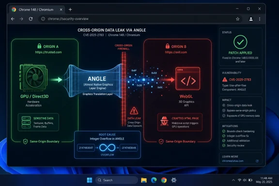Click the hacker skull icon
Viewport: 279px width, 186px height.
(164, 122)
